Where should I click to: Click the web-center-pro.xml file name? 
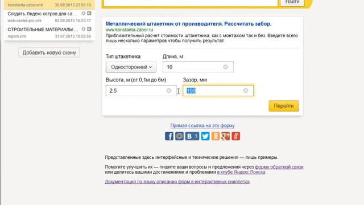pos(24,20)
